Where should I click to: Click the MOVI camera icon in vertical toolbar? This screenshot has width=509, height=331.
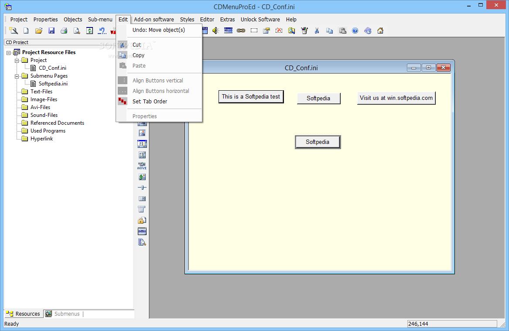(142, 166)
